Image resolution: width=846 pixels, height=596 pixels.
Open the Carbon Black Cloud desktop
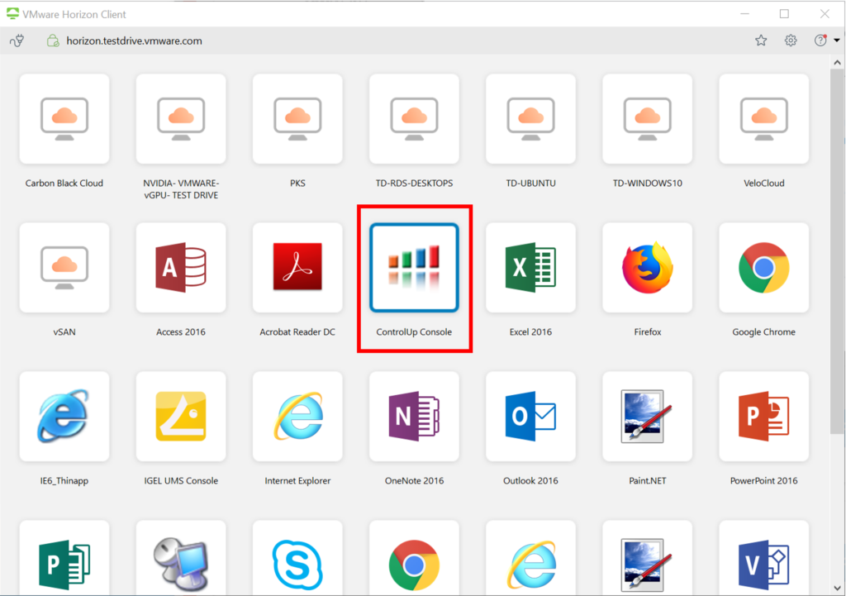point(64,119)
